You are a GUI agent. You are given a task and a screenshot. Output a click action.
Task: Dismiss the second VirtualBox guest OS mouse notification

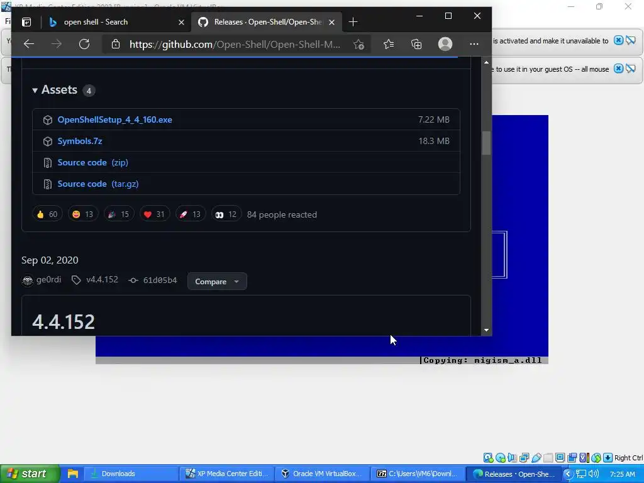point(618,69)
